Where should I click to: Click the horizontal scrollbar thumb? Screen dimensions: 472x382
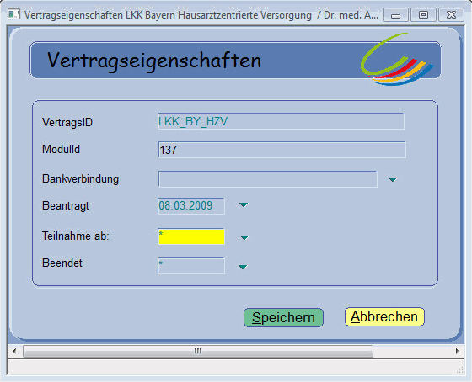click(x=198, y=351)
